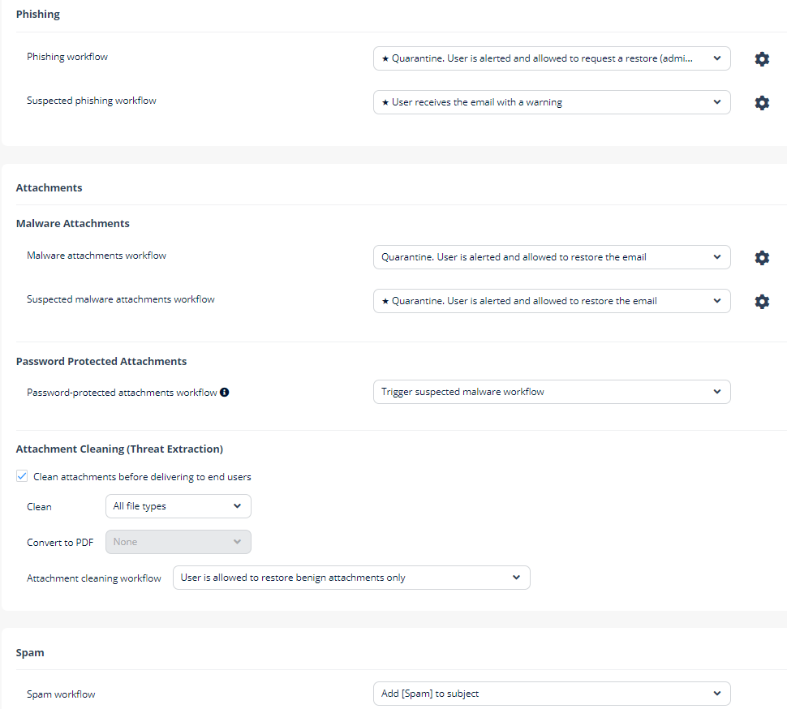Click the chevron arrow of Phishing workflow dropdown
Viewport: 787px width, 709px height.
[x=716, y=58]
